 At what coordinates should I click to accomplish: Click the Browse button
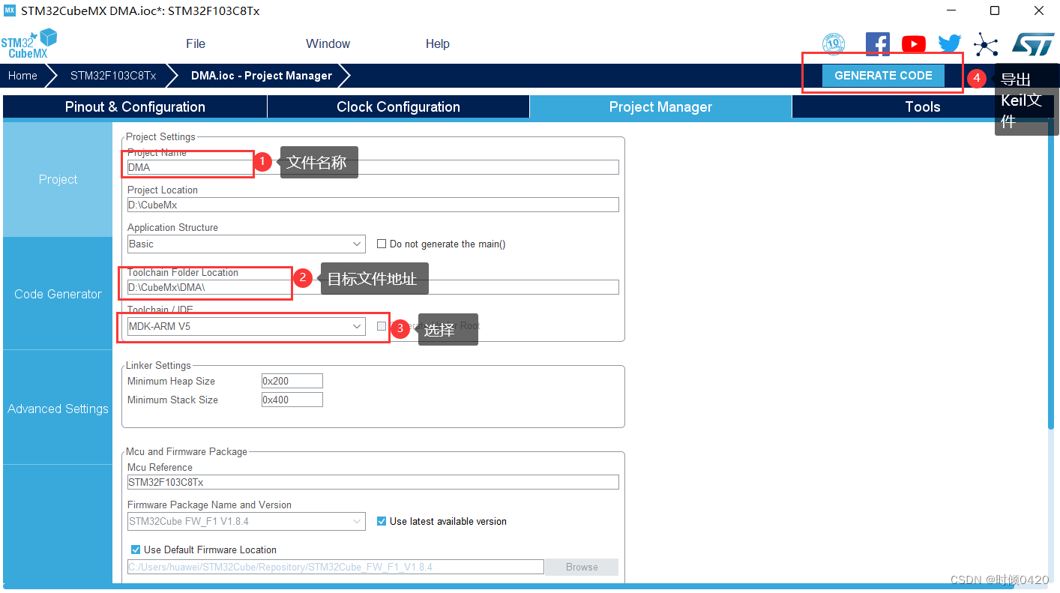(x=582, y=567)
